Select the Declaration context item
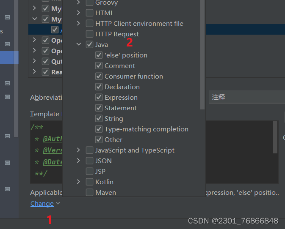 (122, 87)
